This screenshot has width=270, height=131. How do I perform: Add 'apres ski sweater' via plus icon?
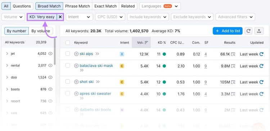tap(76, 94)
